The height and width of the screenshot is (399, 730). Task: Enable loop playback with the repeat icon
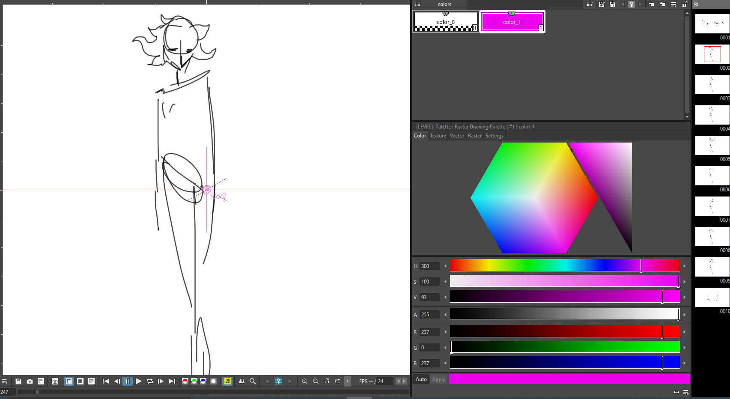tap(150, 381)
